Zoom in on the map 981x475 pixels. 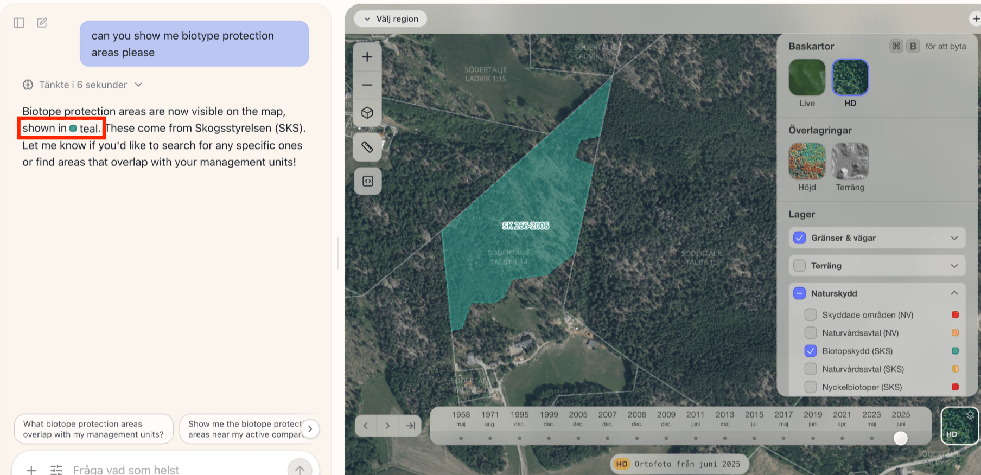(367, 57)
